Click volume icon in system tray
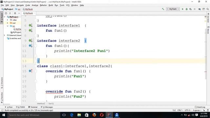Screen dimensions: 210x118 click(x=193, y=115)
